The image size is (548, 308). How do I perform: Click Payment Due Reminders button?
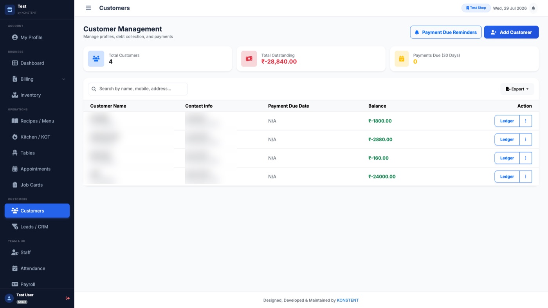coord(445,32)
